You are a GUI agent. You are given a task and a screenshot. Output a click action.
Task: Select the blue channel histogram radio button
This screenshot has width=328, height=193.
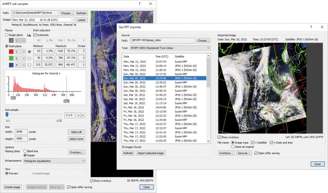click(x=30, y=65)
